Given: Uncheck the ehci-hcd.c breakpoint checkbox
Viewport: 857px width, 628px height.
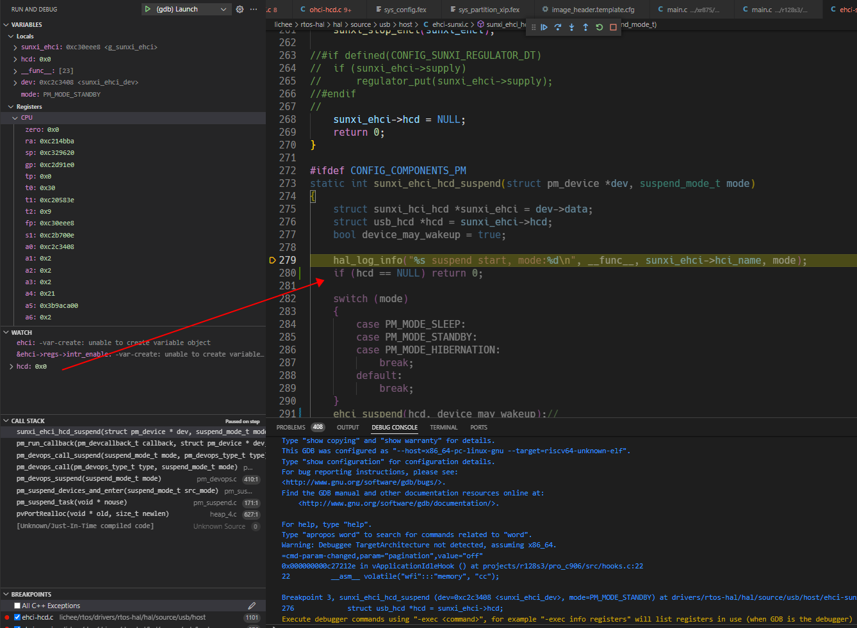Looking at the screenshot, I should [17, 618].
